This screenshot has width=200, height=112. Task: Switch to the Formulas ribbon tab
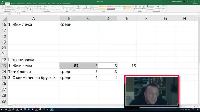29,4
